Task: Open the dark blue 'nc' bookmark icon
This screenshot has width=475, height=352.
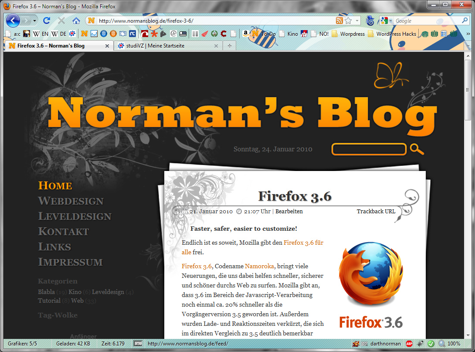Action: (x=132, y=34)
